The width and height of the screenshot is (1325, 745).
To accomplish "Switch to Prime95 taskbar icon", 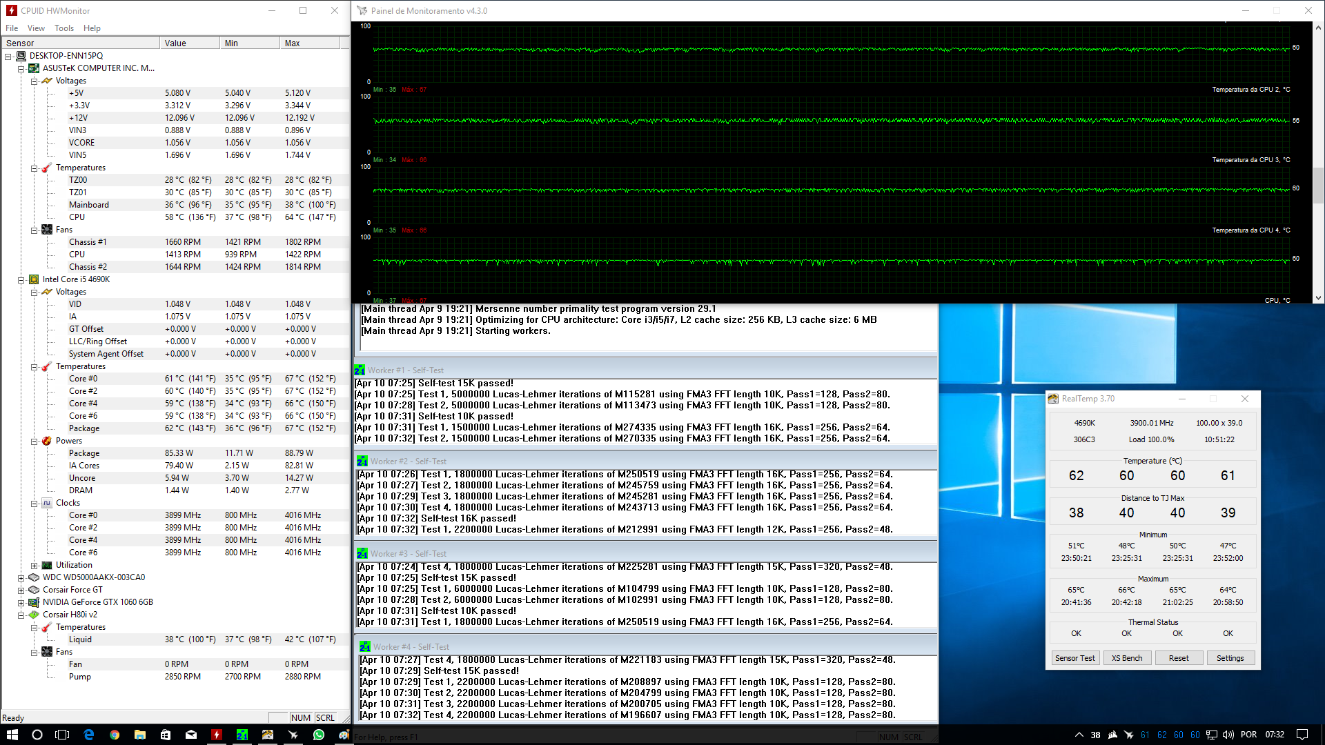I will [242, 735].
